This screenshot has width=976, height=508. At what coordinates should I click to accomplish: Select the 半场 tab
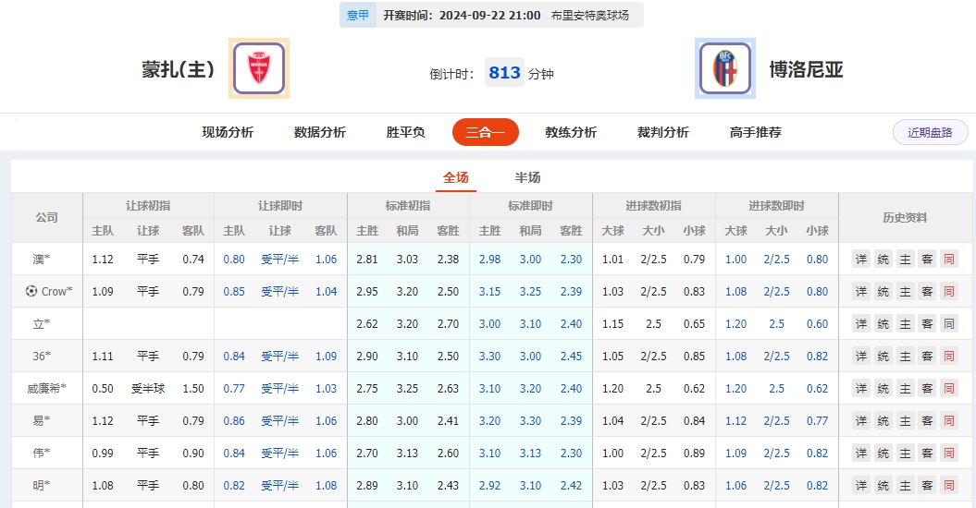coord(527,177)
